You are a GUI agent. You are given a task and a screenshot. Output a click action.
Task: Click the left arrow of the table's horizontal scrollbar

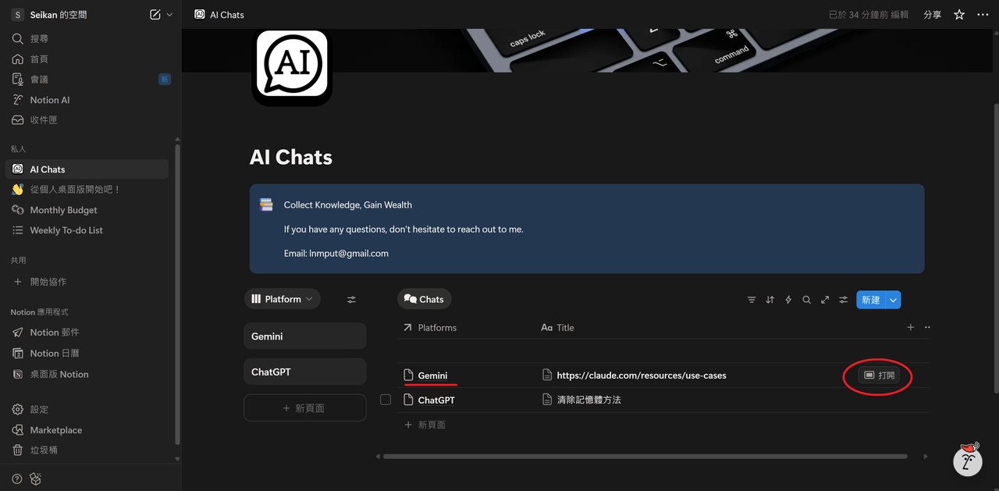pyautogui.click(x=379, y=456)
